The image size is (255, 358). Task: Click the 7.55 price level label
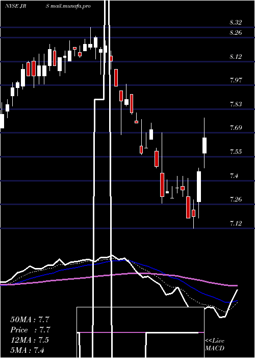click(236, 151)
